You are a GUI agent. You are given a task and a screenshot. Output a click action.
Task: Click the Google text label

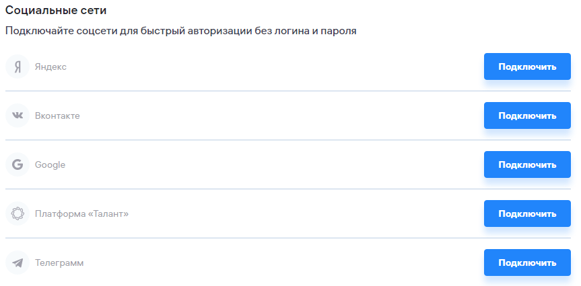click(50, 164)
